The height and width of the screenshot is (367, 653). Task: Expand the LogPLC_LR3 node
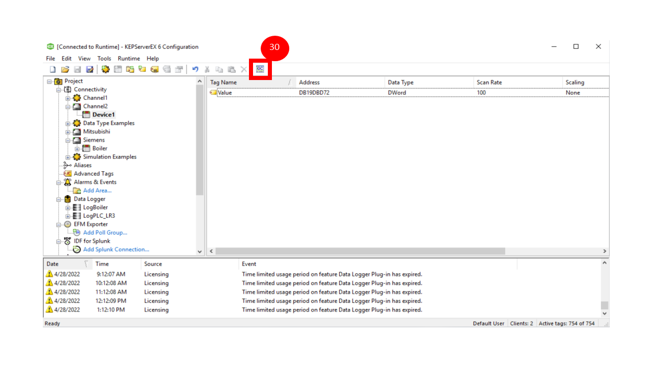coord(68,216)
